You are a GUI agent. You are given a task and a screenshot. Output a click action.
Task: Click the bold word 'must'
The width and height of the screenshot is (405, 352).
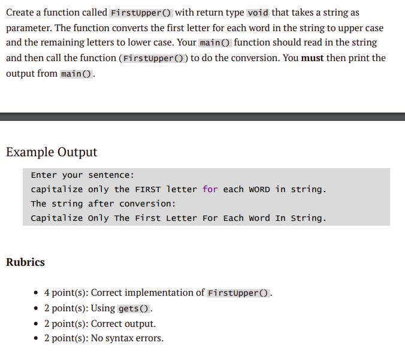[312, 58]
